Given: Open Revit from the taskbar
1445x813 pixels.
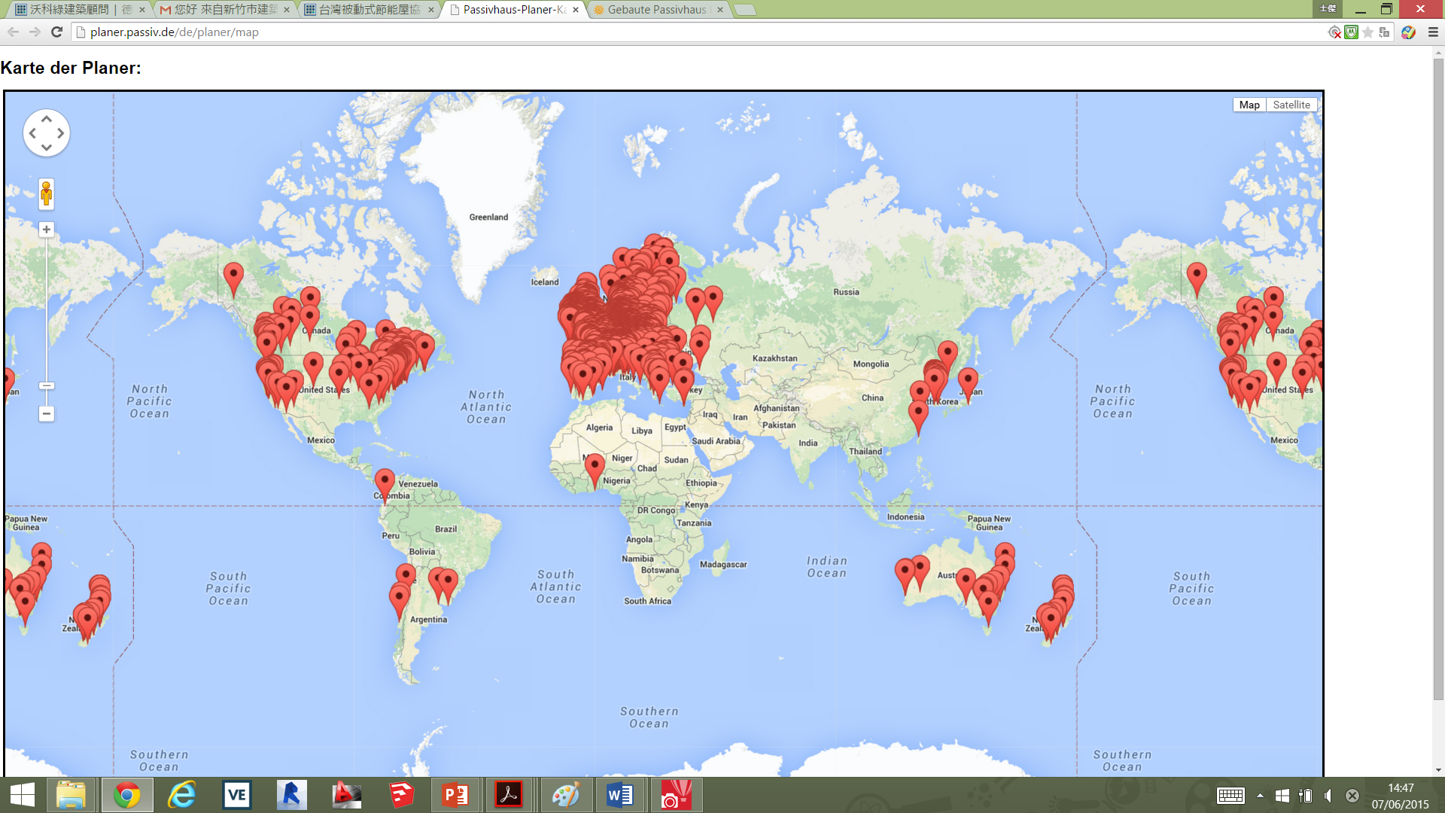Looking at the screenshot, I should point(291,795).
